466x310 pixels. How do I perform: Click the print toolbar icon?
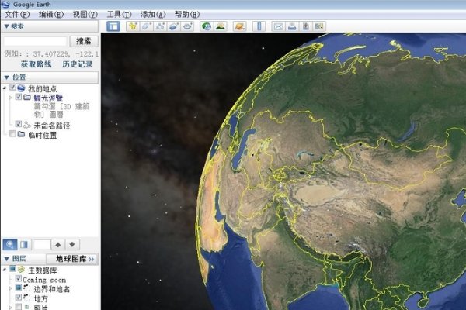292,26
